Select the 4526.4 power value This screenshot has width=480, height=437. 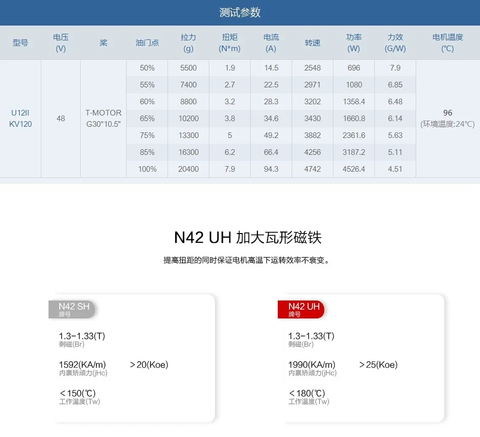point(354,169)
